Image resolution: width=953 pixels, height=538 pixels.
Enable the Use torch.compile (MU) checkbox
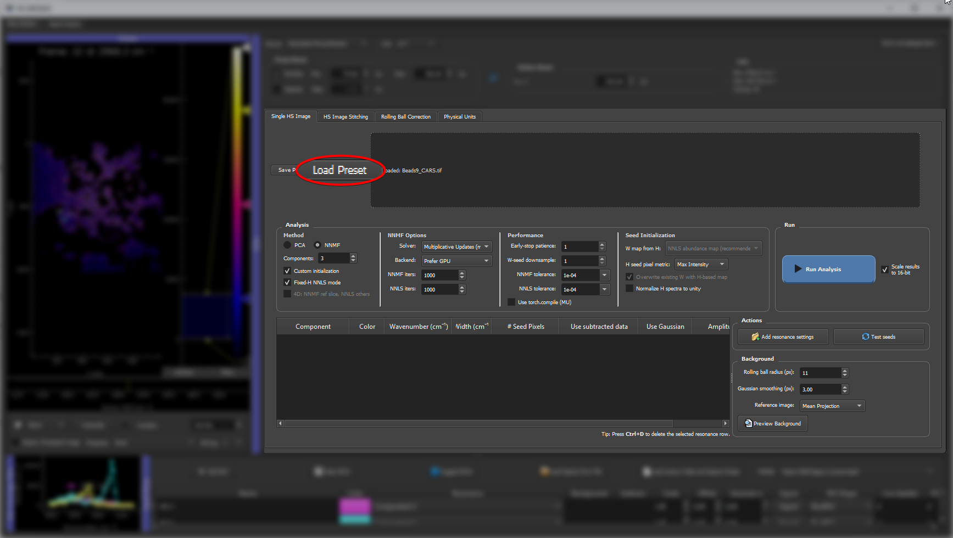point(511,302)
